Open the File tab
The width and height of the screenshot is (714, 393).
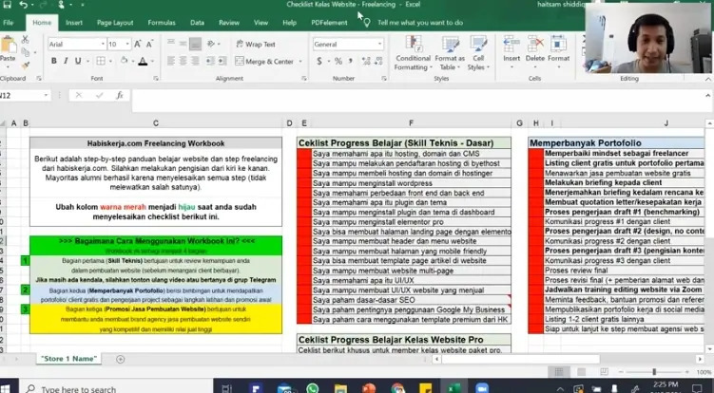pos(8,22)
